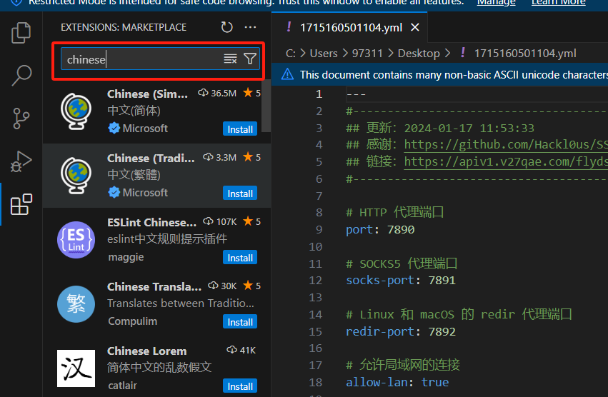Click maggie publisher name
The image size is (608, 397).
point(126,257)
